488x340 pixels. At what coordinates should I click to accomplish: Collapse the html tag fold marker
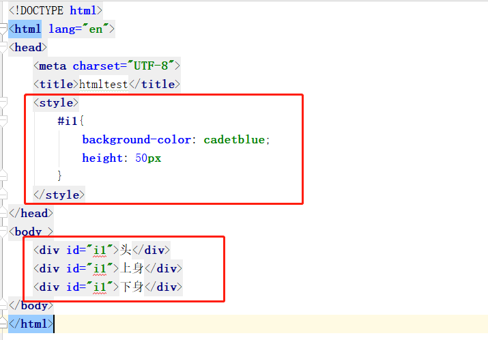pos(3,29)
